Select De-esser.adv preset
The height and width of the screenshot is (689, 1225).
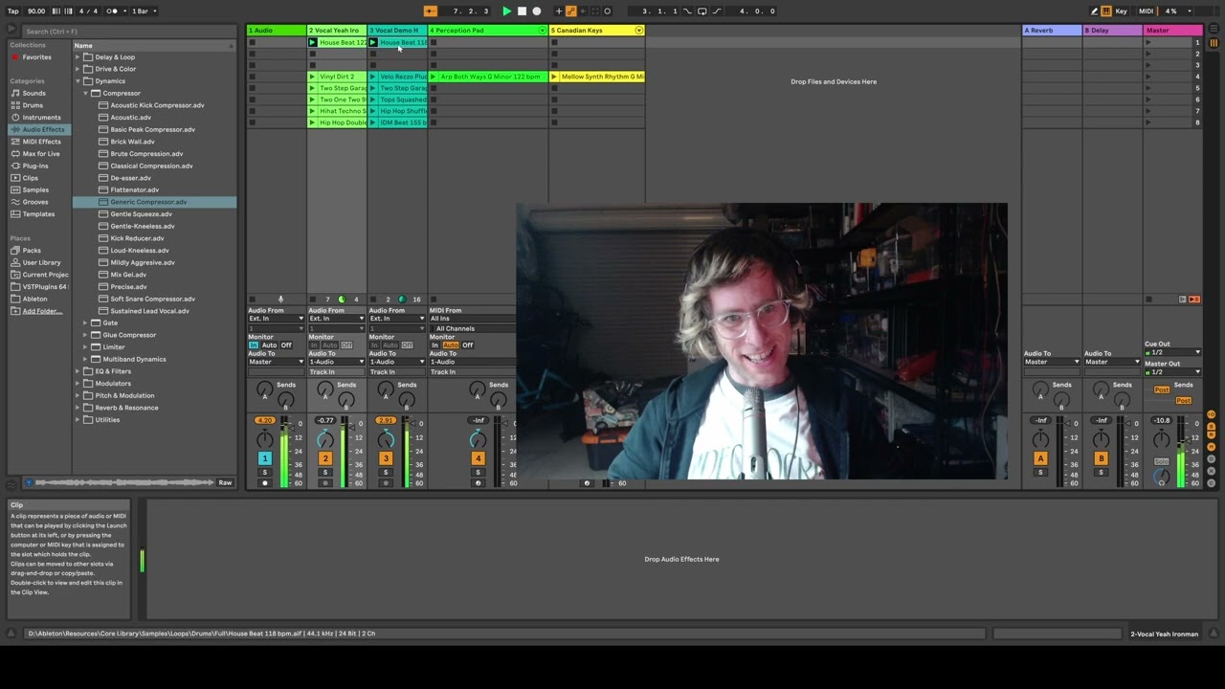click(x=130, y=178)
